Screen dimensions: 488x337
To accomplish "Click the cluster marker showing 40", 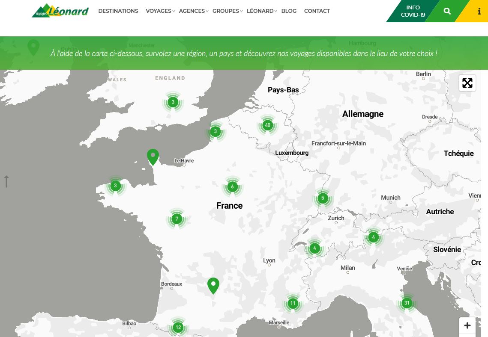I will click(268, 125).
